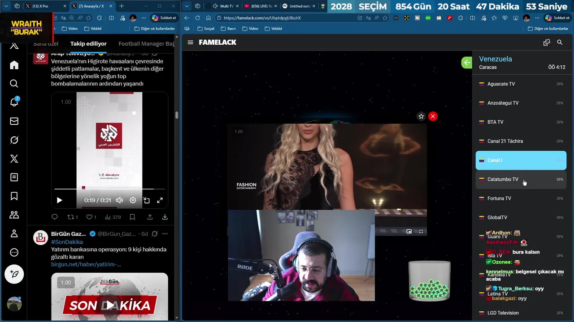
Task: Make channel player fullscreen
Action: pyautogui.click(x=421, y=231)
